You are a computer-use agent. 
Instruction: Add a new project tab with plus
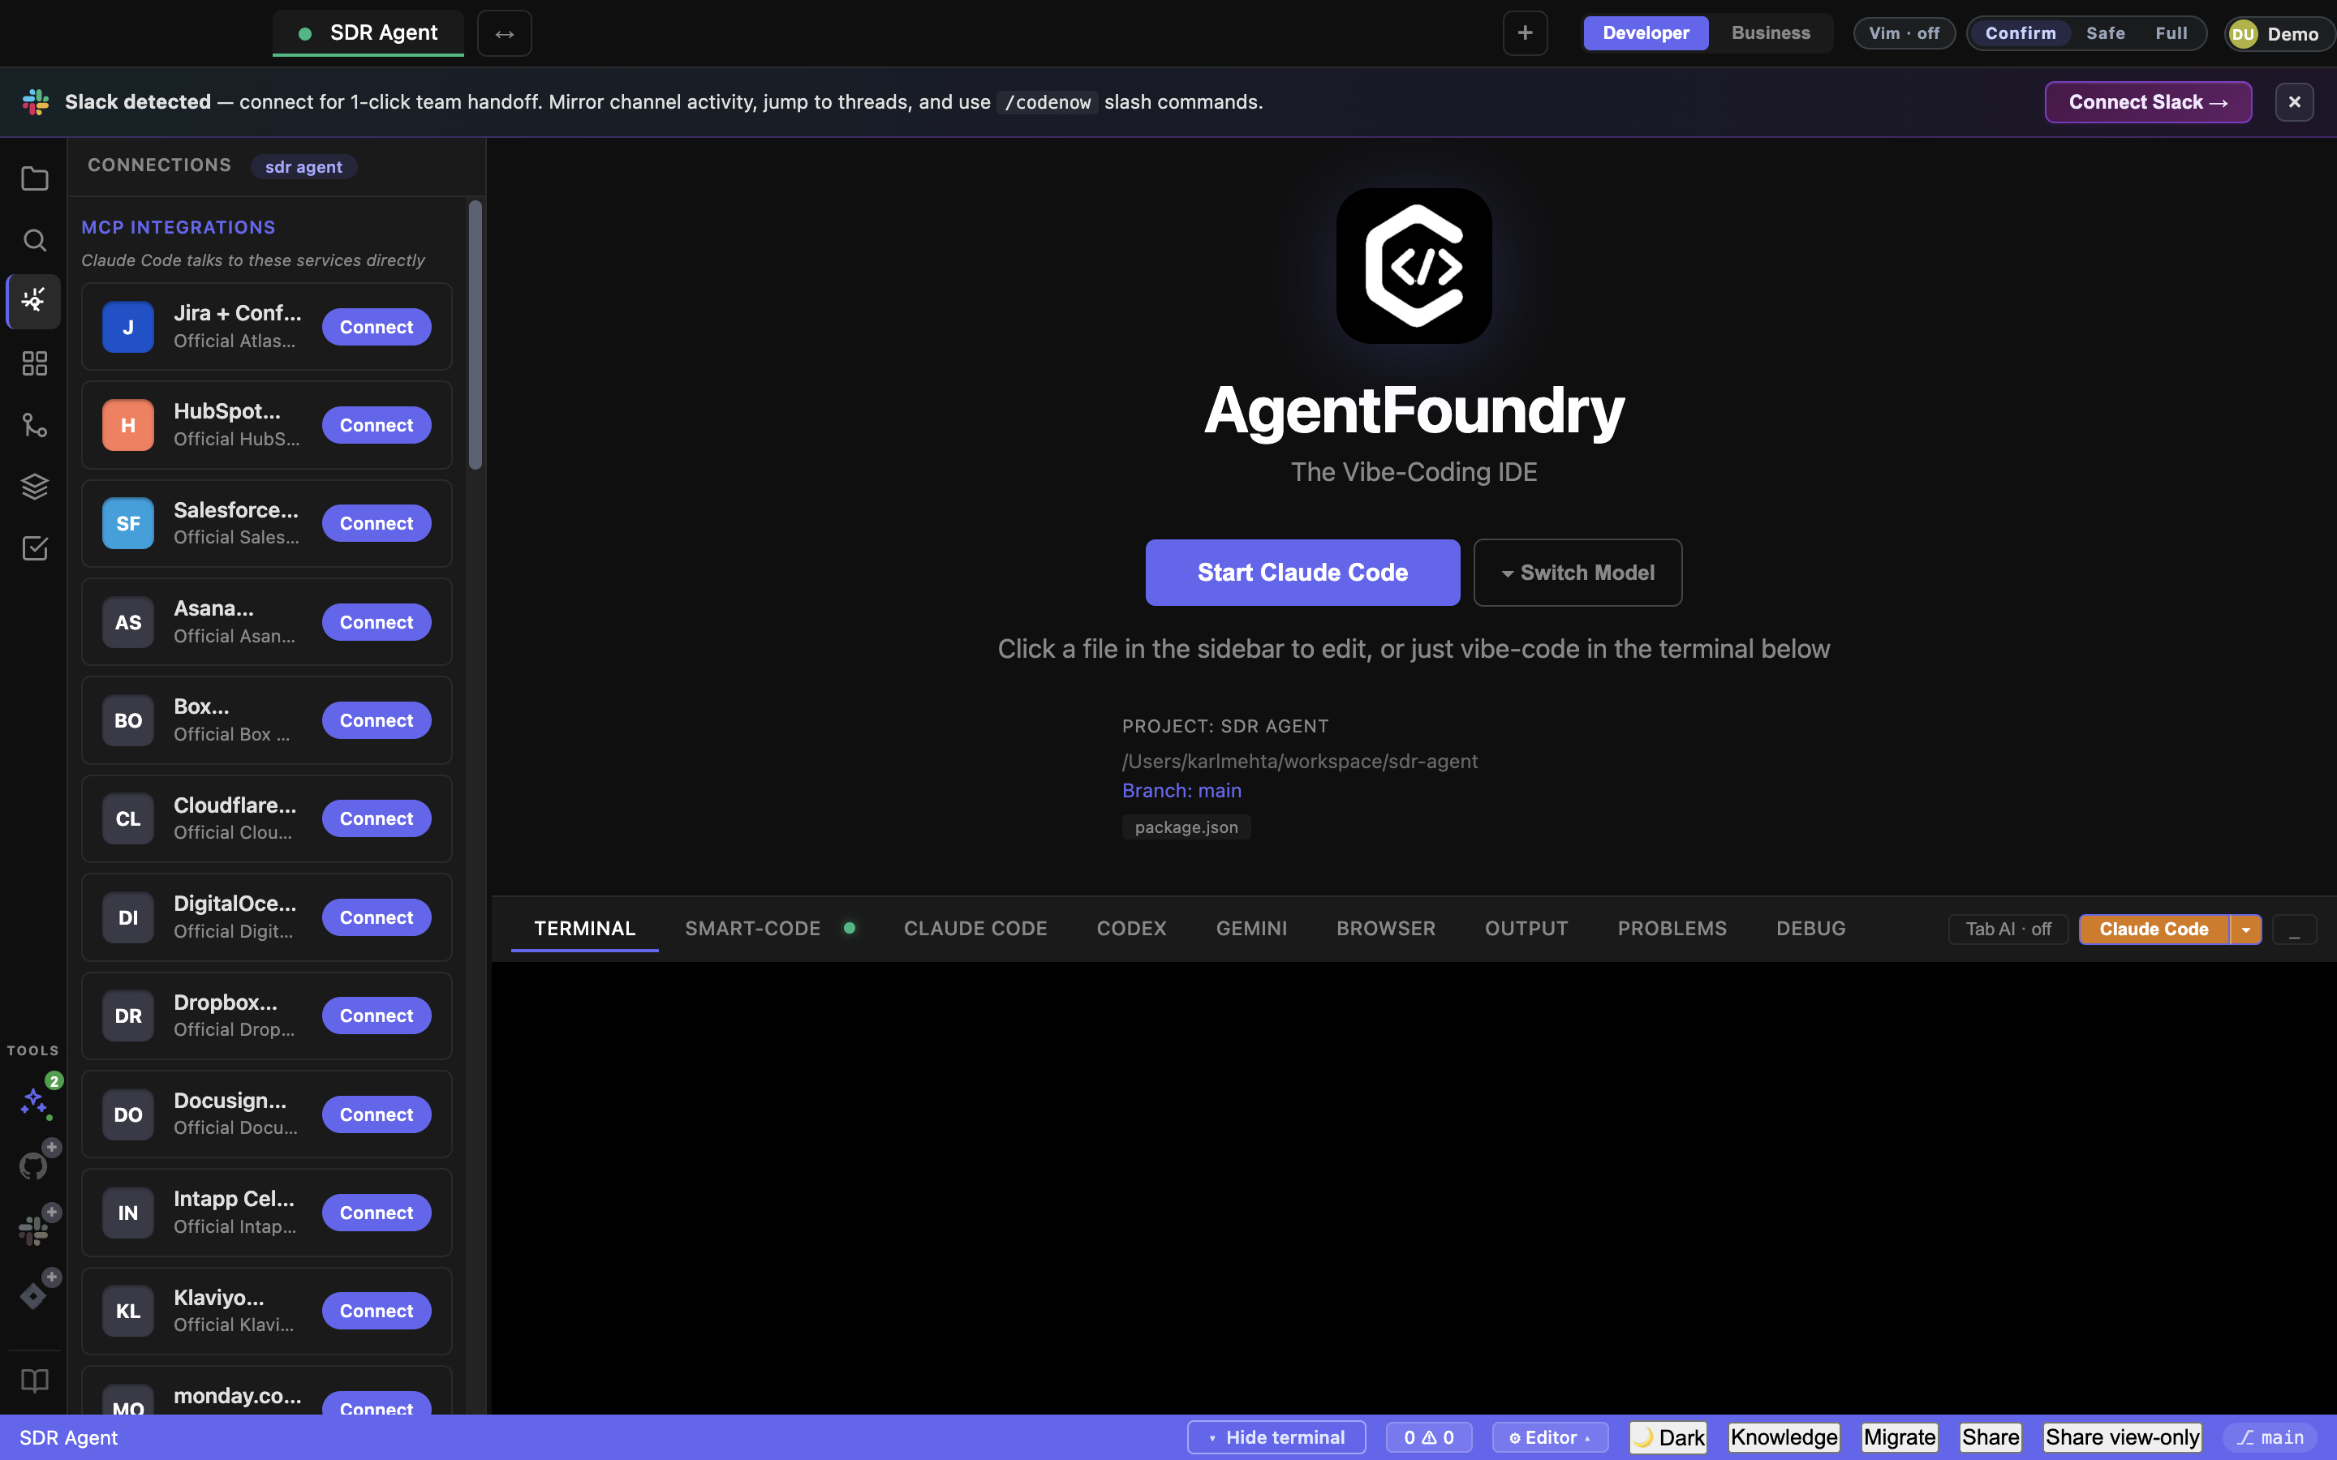tap(1525, 32)
